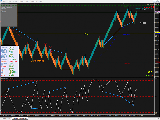Click the '21 Feb 2017' time axis label

[x=4, y=116]
